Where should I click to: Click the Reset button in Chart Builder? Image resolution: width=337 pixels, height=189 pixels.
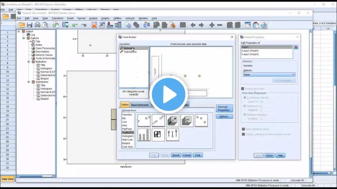click(176, 155)
